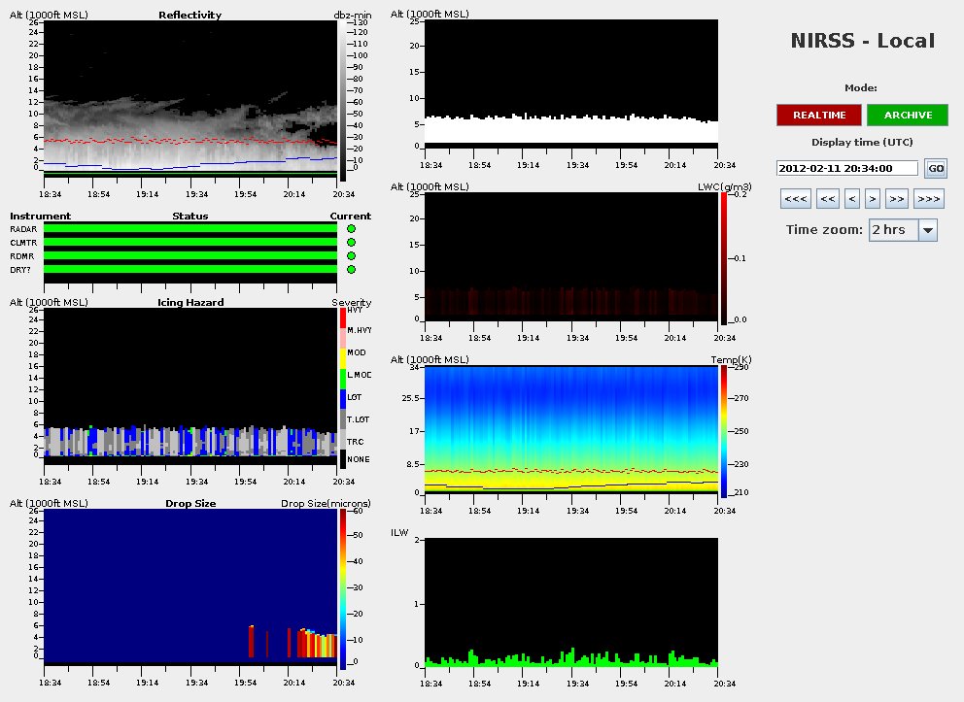
Task: Step forward using the >> button
Action: click(x=897, y=199)
